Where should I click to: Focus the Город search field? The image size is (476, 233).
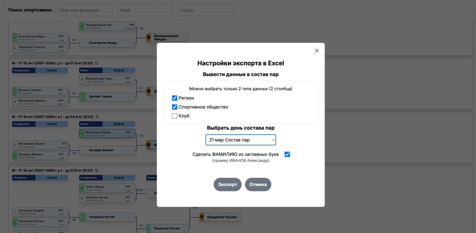pos(205,10)
